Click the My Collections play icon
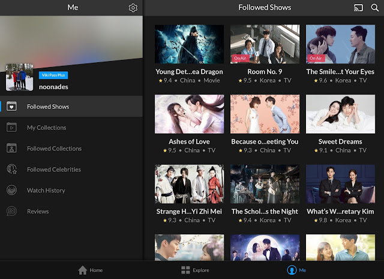384x279 pixels. (11, 128)
